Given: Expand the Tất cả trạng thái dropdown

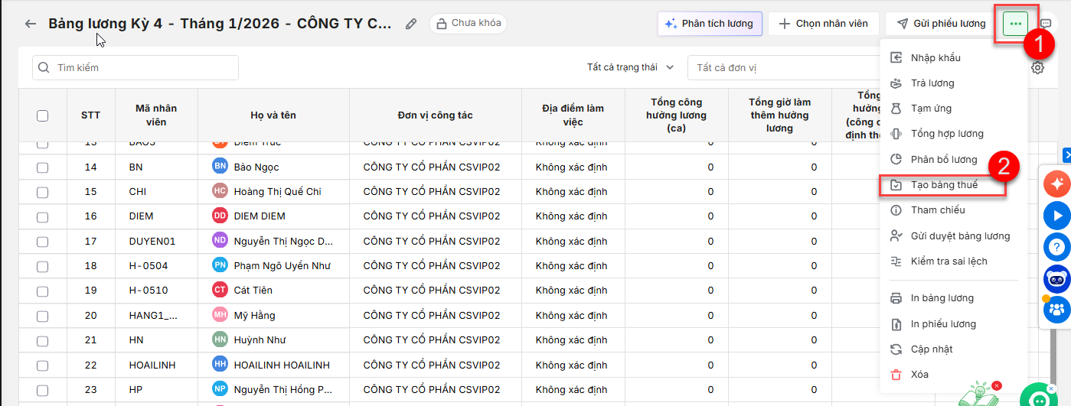Looking at the screenshot, I should click(x=630, y=67).
